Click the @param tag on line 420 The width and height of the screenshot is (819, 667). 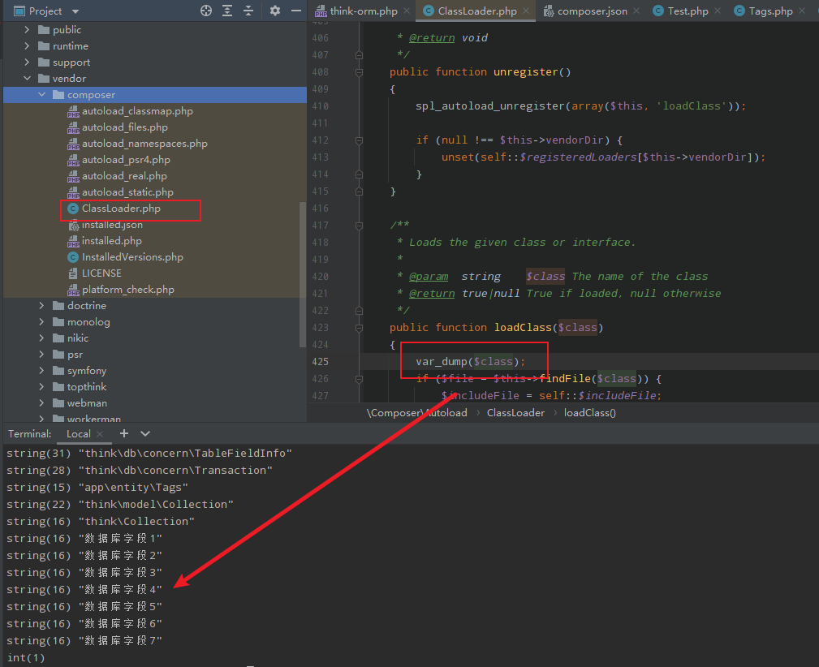429,277
